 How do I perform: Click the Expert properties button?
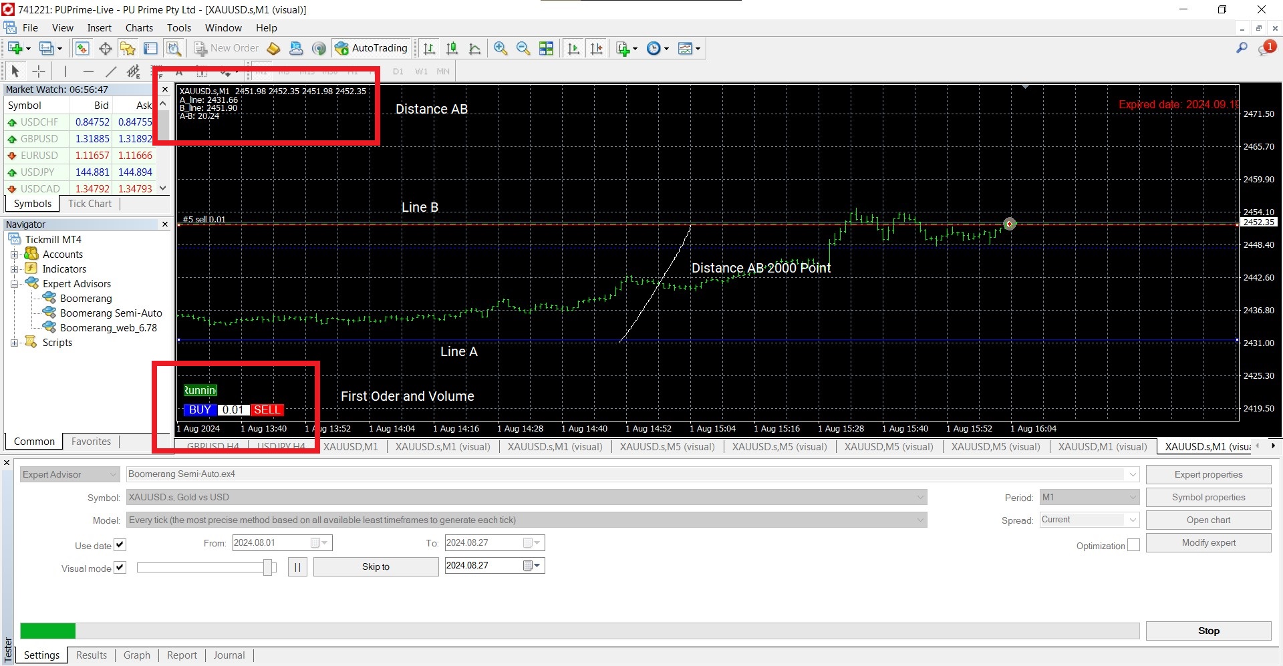[x=1208, y=474]
